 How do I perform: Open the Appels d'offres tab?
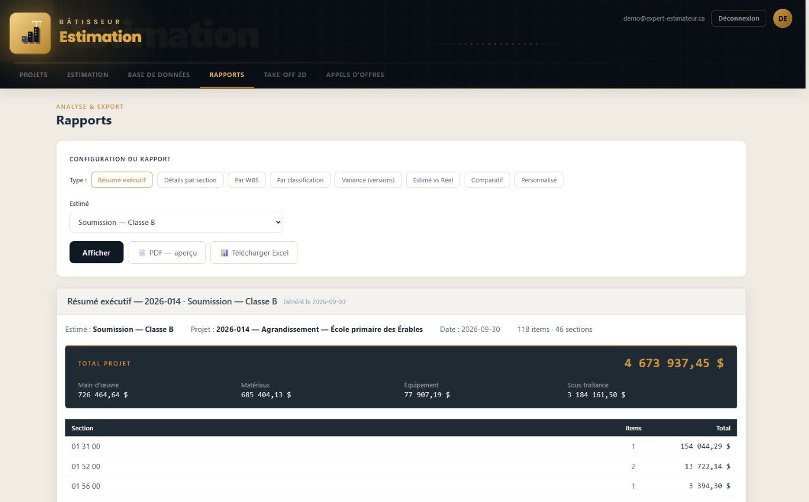point(355,75)
